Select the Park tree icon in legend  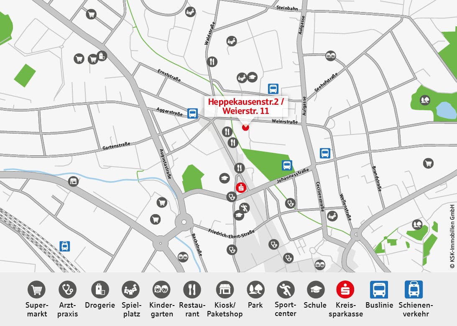[x=255, y=290]
